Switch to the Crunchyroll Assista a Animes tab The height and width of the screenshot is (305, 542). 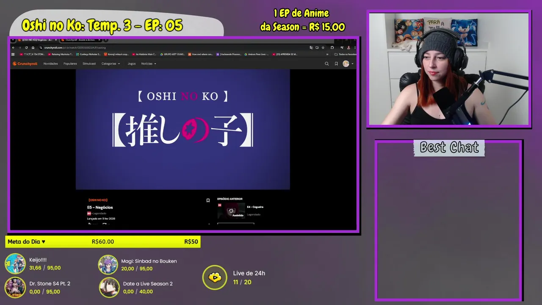(x=80, y=40)
